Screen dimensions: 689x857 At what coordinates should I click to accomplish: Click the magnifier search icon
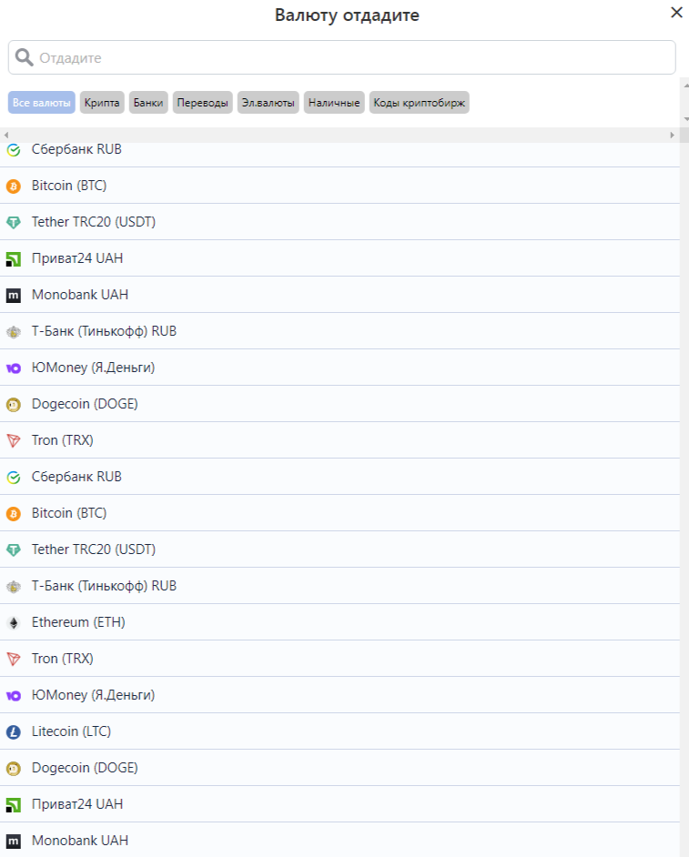[x=24, y=57]
